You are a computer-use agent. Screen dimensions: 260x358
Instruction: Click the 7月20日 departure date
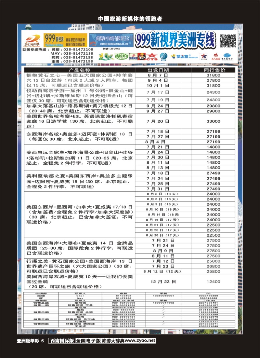(158, 121)
